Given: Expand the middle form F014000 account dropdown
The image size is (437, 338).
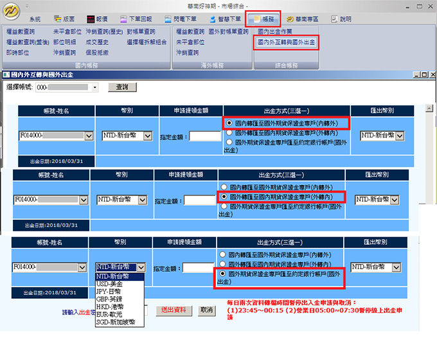Looking at the screenshot, I should coord(84,200).
